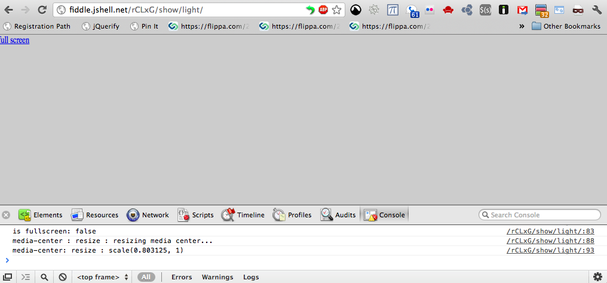Open the first flippa.com bookmark

[x=209, y=26]
